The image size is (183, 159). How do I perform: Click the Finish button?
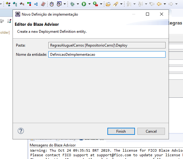tap(121, 131)
